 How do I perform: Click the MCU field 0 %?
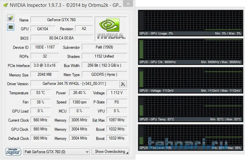80,111
